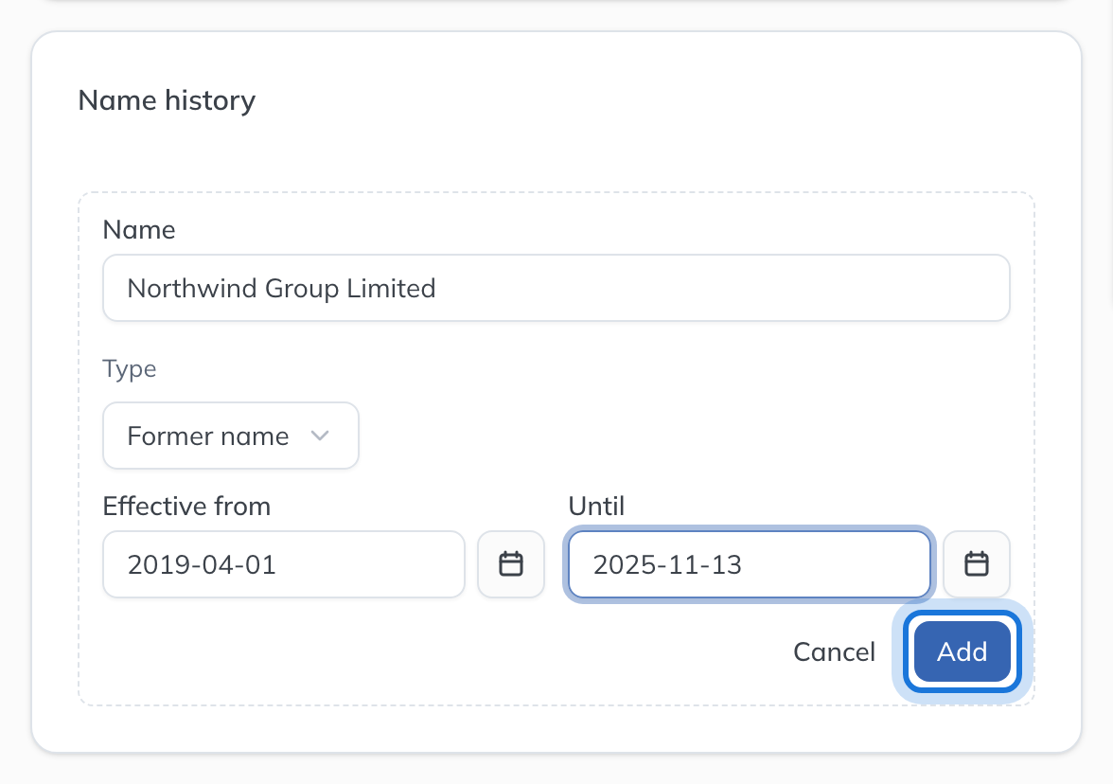Open calendar picker for Until date
Image resolution: width=1113 pixels, height=784 pixels.
(x=977, y=564)
